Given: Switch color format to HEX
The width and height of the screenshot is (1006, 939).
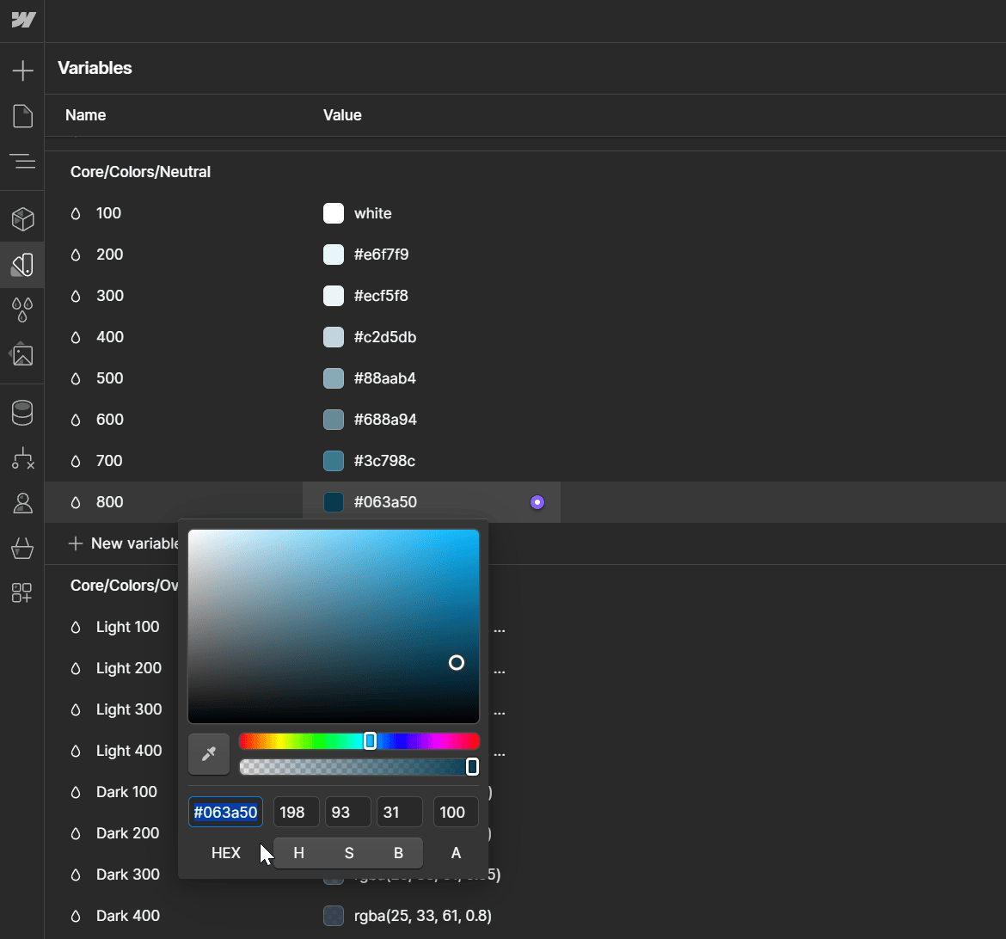Looking at the screenshot, I should click(x=225, y=852).
